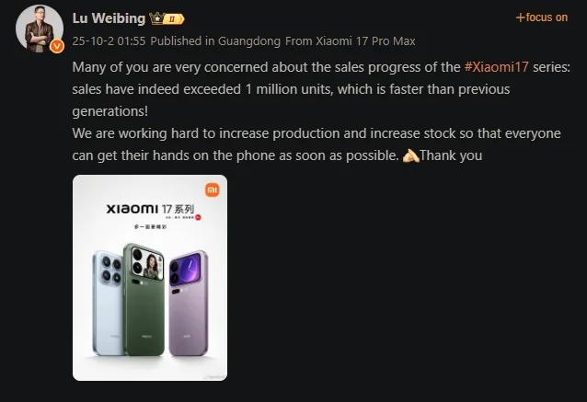Open the #Xiaomi17 hashtag

pyautogui.click(x=497, y=67)
